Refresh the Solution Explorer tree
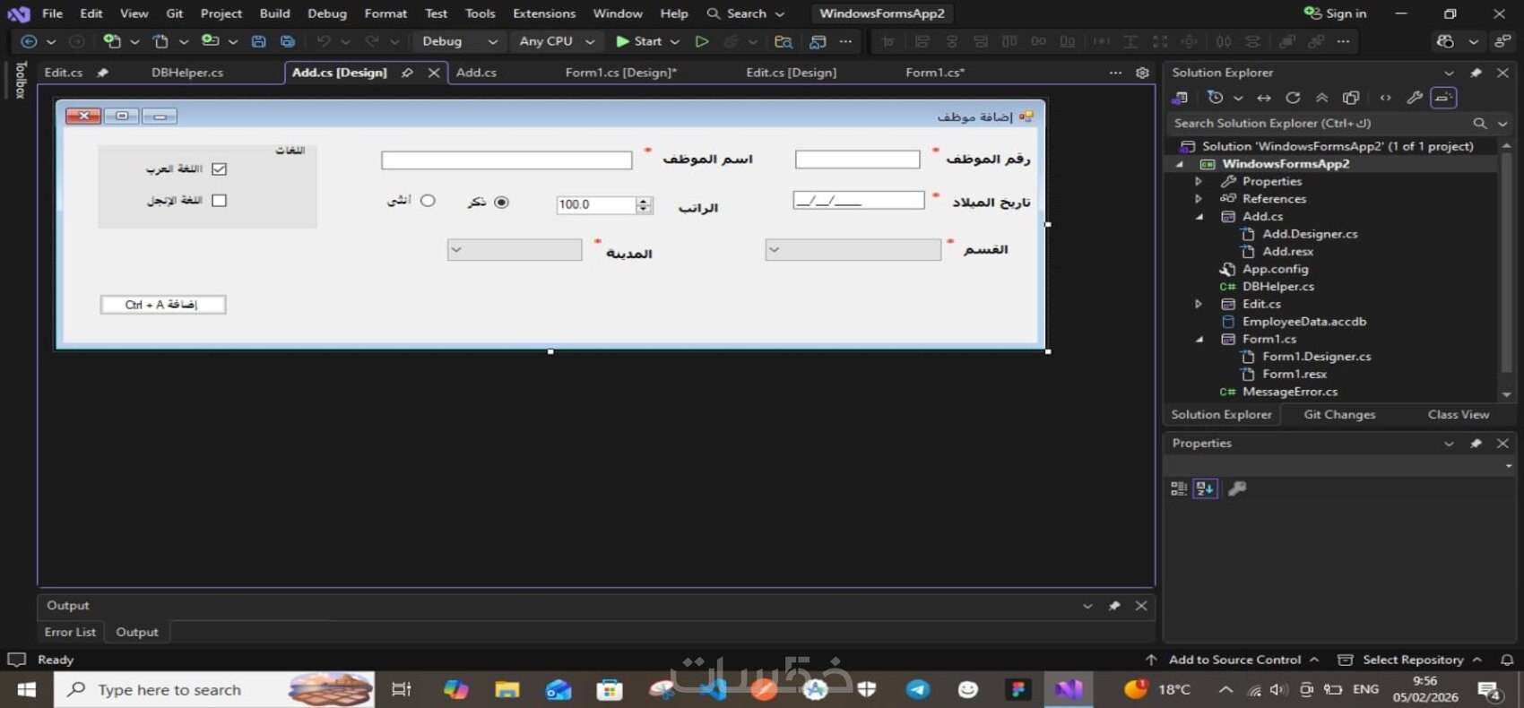This screenshot has height=708, width=1524. tap(1293, 98)
